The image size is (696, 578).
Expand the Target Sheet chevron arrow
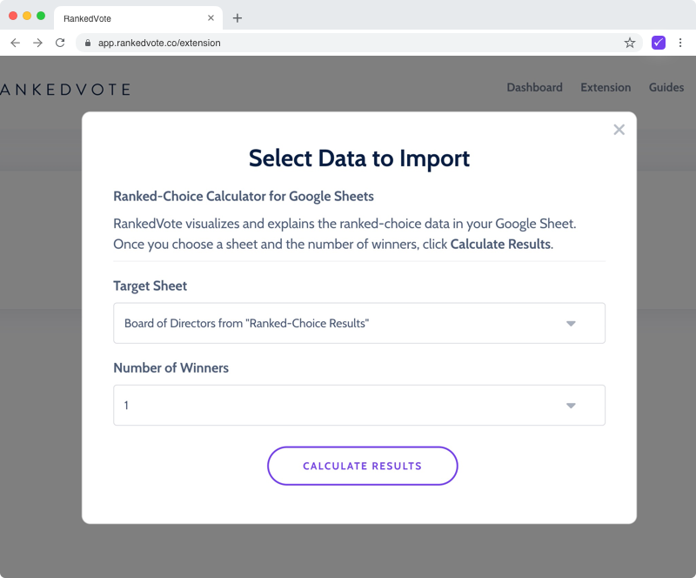[x=571, y=323]
